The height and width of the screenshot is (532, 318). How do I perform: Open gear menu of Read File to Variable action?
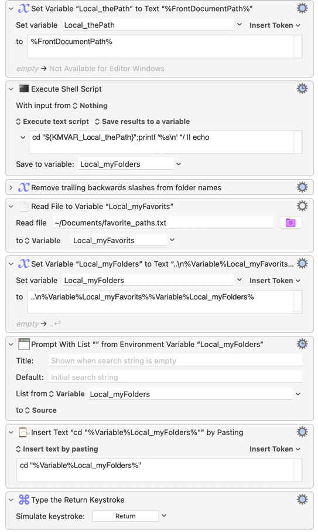(302, 206)
